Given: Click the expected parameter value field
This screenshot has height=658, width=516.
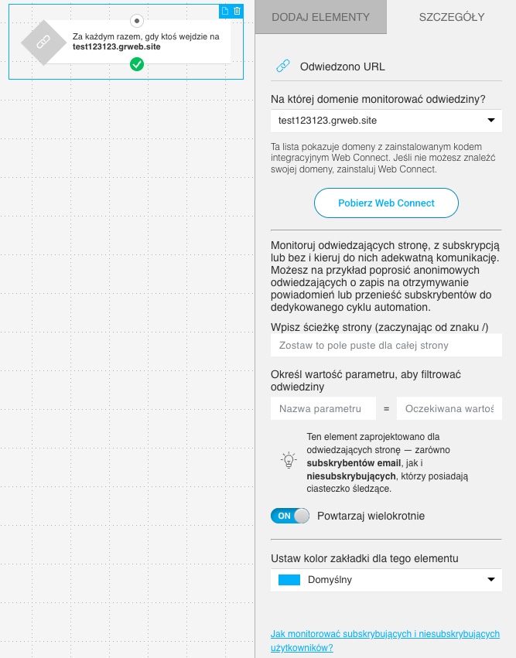Looking at the screenshot, I should pyautogui.click(x=449, y=408).
